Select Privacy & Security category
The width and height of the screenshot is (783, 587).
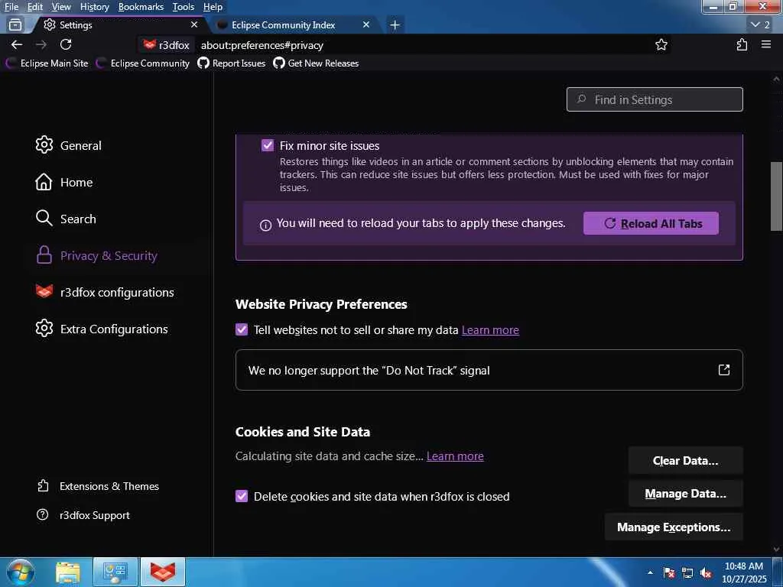click(96, 255)
